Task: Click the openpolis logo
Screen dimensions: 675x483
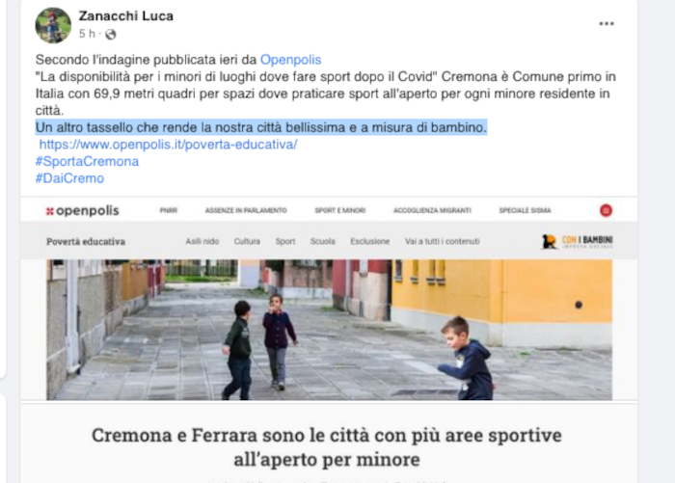Action: click(x=83, y=210)
